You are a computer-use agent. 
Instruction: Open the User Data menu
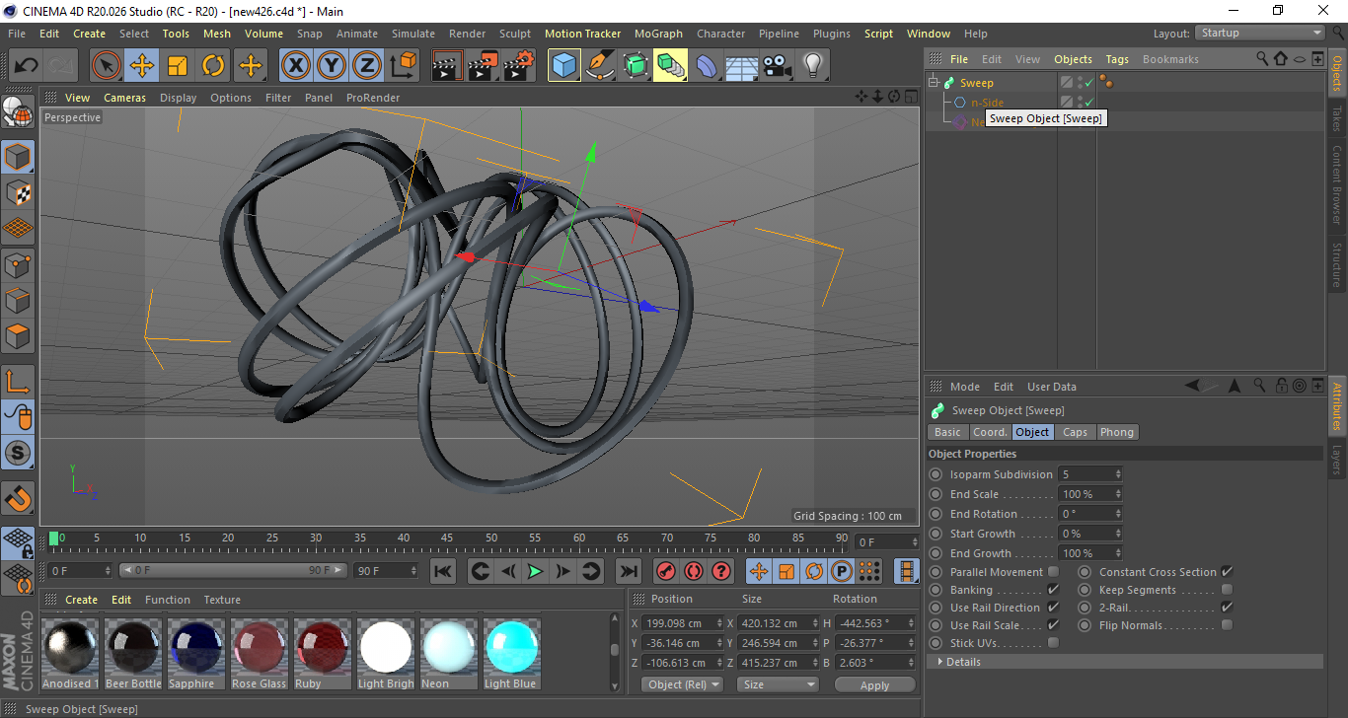[x=1052, y=387]
